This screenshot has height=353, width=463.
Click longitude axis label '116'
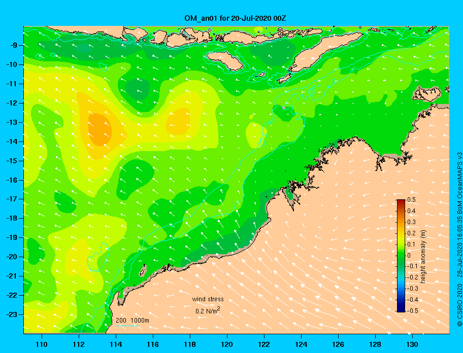pyautogui.click(x=153, y=344)
